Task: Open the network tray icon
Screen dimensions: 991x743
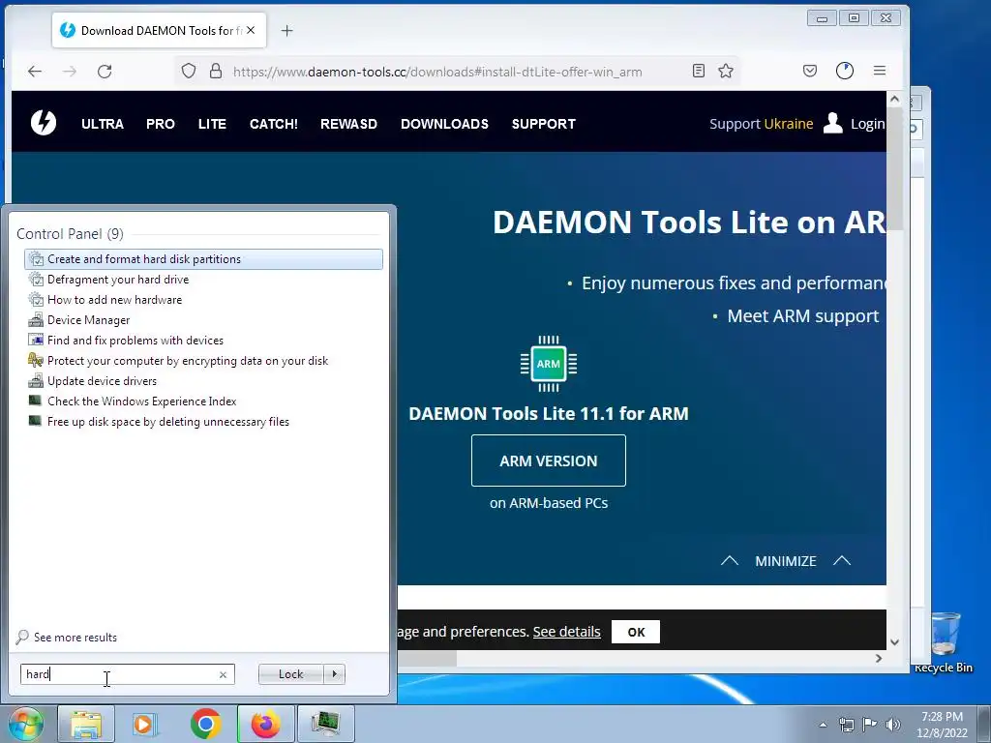Action: point(846,725)
